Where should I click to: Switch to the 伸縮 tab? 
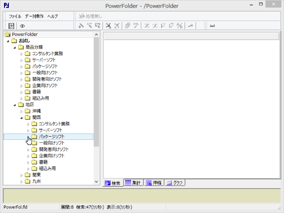pos(154,182)
